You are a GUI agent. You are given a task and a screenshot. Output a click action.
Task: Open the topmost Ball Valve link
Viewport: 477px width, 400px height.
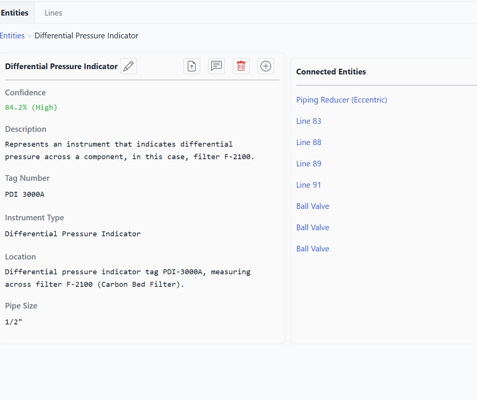313,206
